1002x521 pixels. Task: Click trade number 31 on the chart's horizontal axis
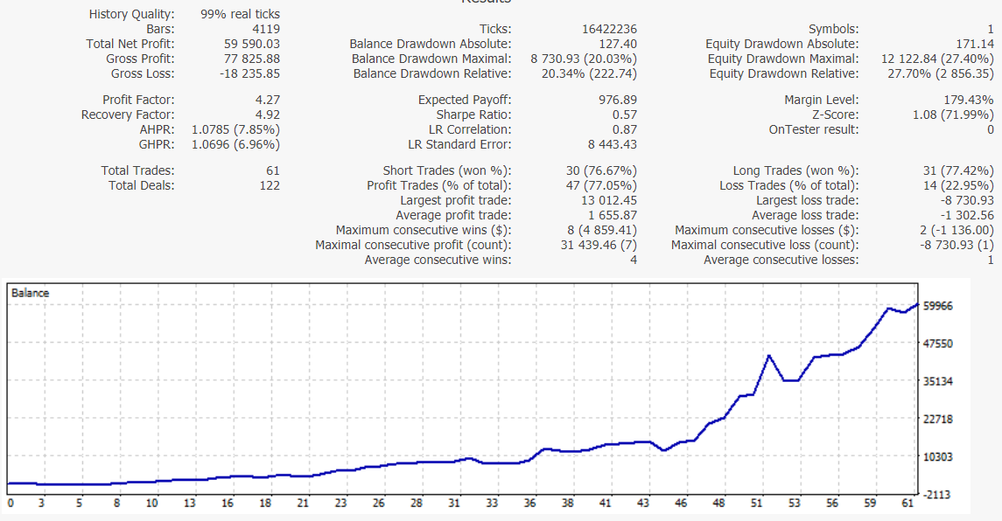tap(454, 504)
